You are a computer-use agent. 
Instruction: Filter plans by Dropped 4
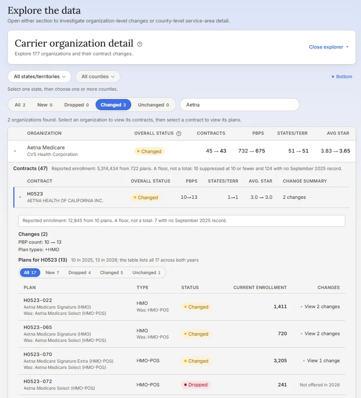(x=80, y=272)
